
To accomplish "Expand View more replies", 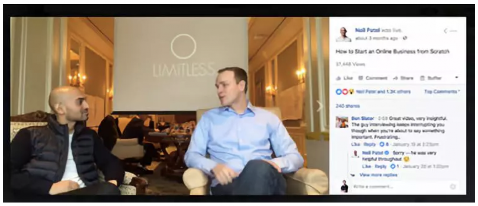I will 378,175.
